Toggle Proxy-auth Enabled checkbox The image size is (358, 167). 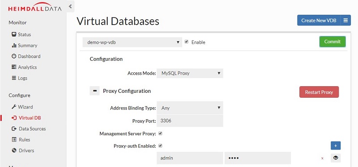click(160, 146)
